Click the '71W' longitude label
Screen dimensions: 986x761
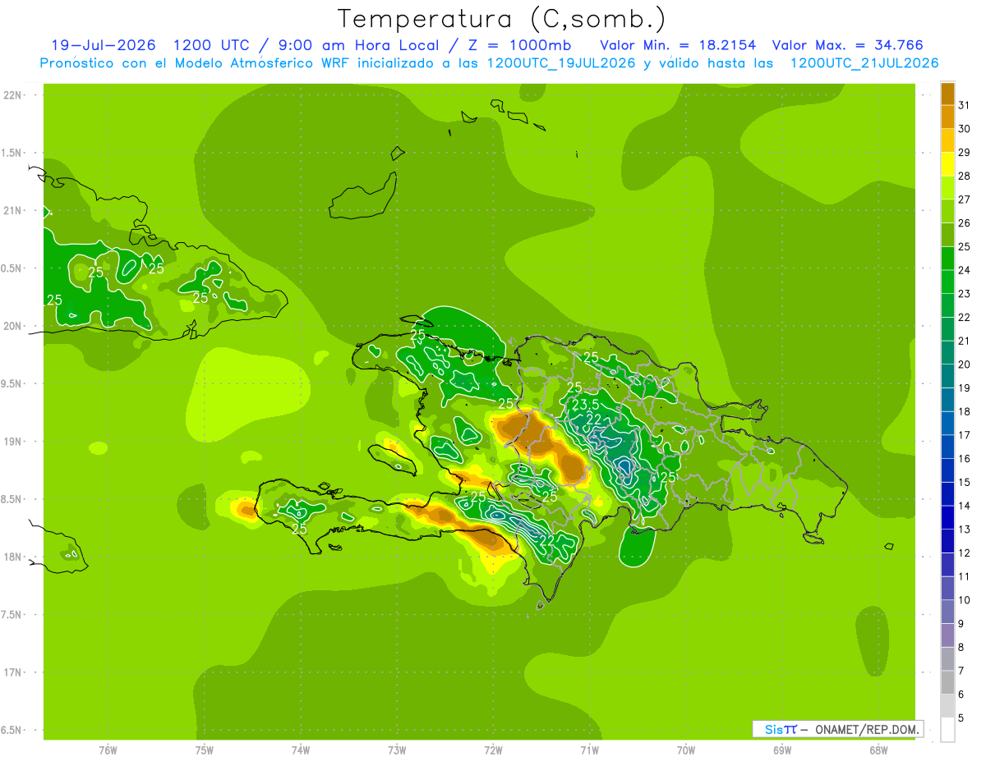(x=589, y=750)
